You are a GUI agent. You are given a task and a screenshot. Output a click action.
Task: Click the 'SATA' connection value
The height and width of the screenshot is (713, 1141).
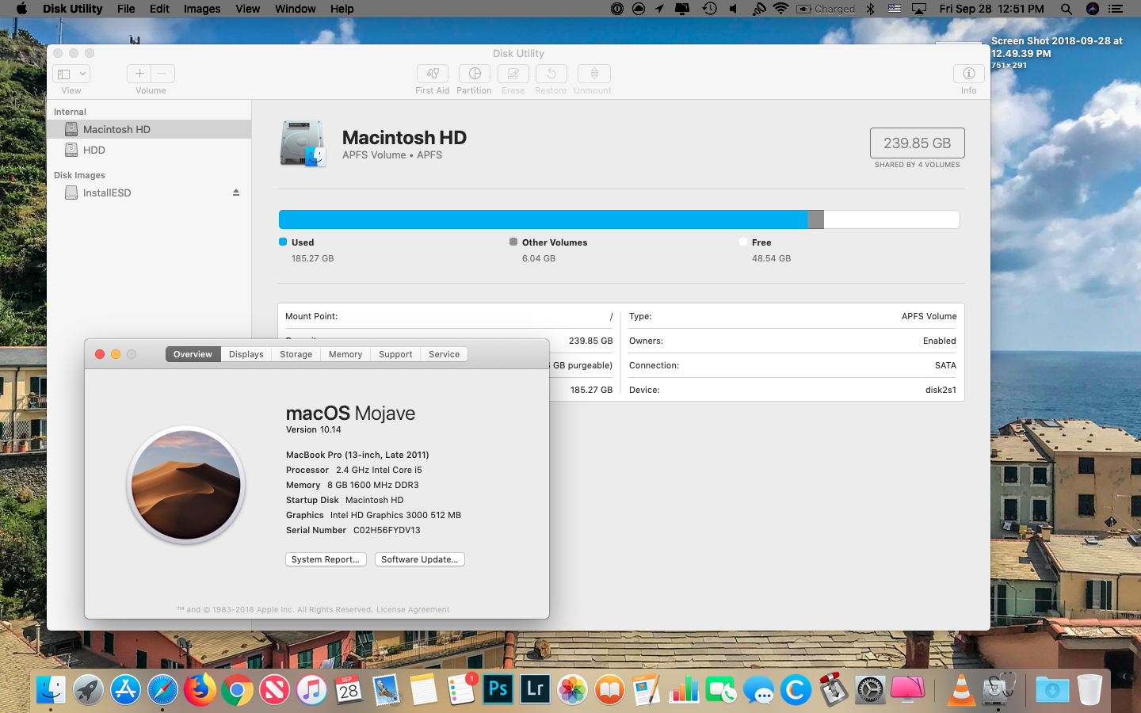pyautogui.click(x=945, y=365)
